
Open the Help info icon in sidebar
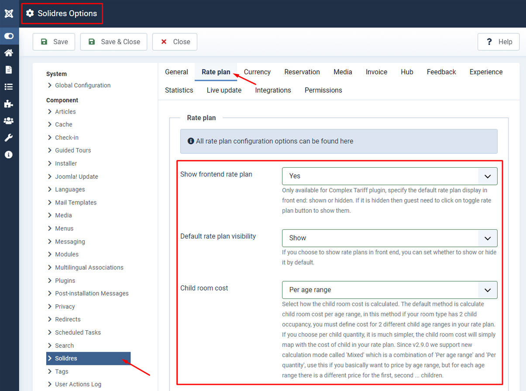coord(9,155)
